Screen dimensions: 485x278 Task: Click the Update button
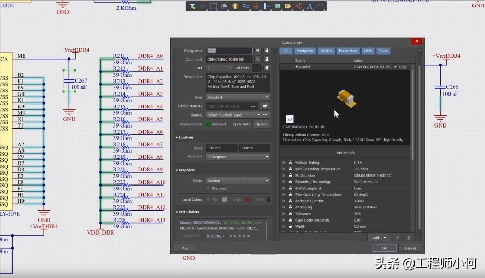coord(262,124)
